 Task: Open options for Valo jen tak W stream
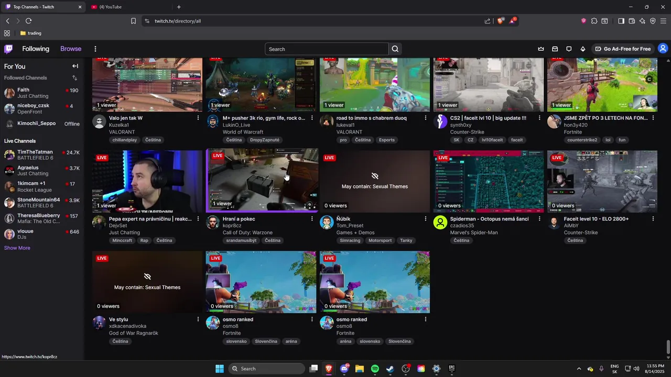click(x=198, y=118)
